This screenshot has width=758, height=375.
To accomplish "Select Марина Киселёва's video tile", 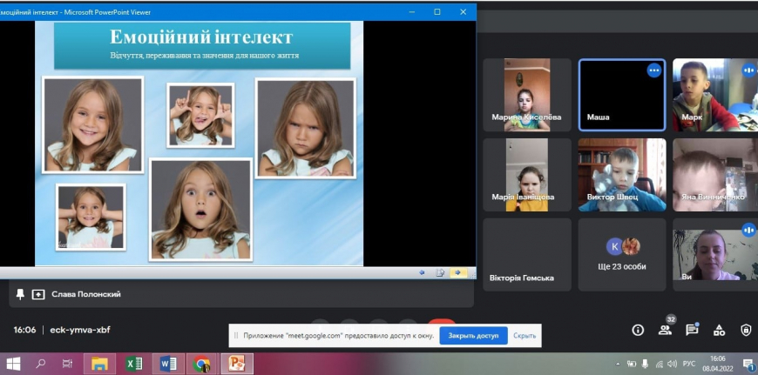I will (527, 94).
